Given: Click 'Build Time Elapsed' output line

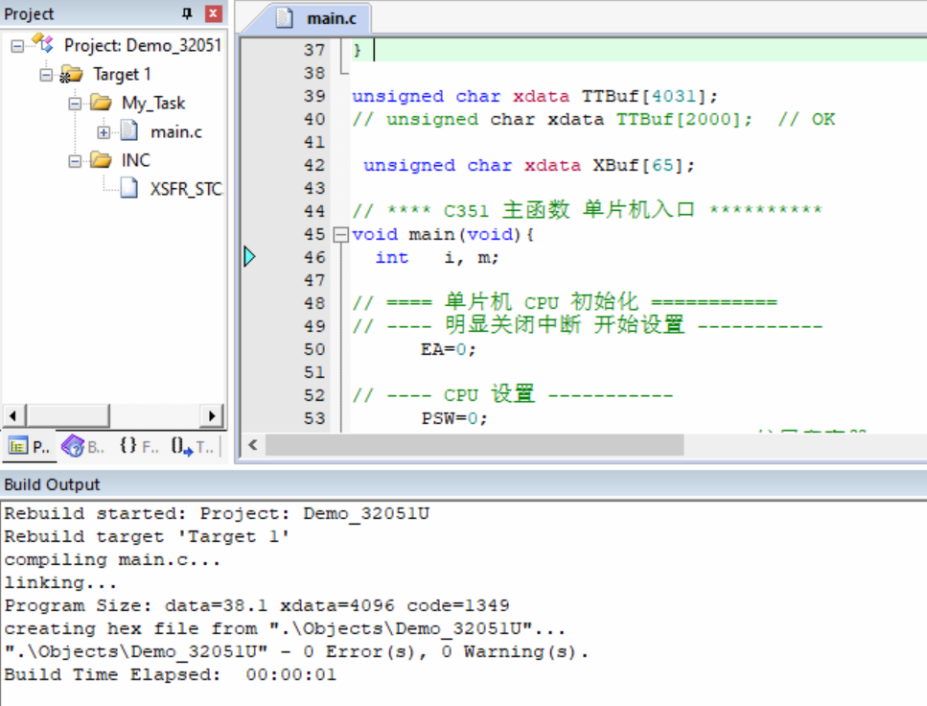Looking at the screenshot, I should pos(171,674).
